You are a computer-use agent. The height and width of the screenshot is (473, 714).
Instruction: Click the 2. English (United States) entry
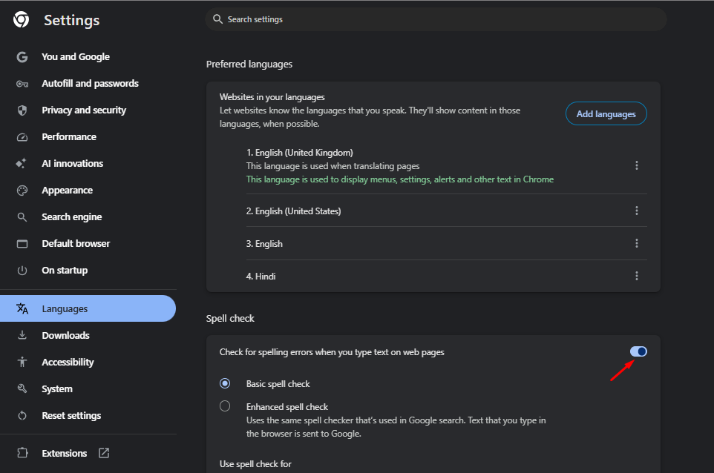pyautogui.click(x=293, y=211)
